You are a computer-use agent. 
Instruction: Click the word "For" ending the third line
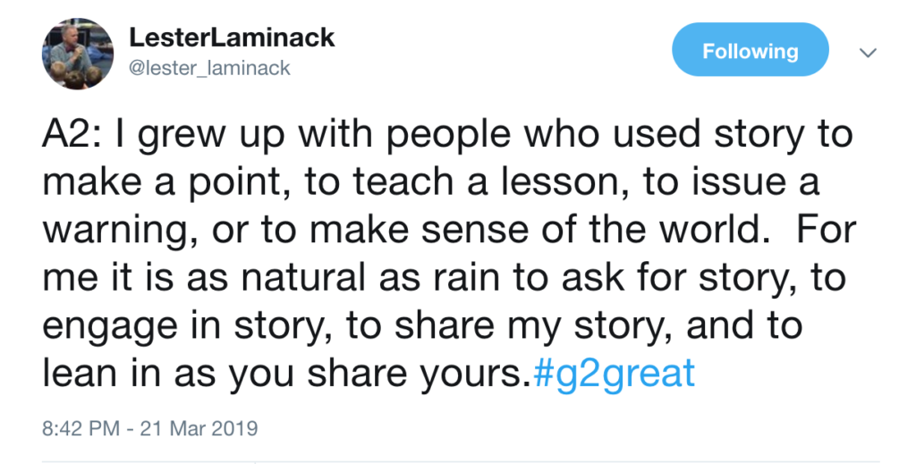click(826, 230)
